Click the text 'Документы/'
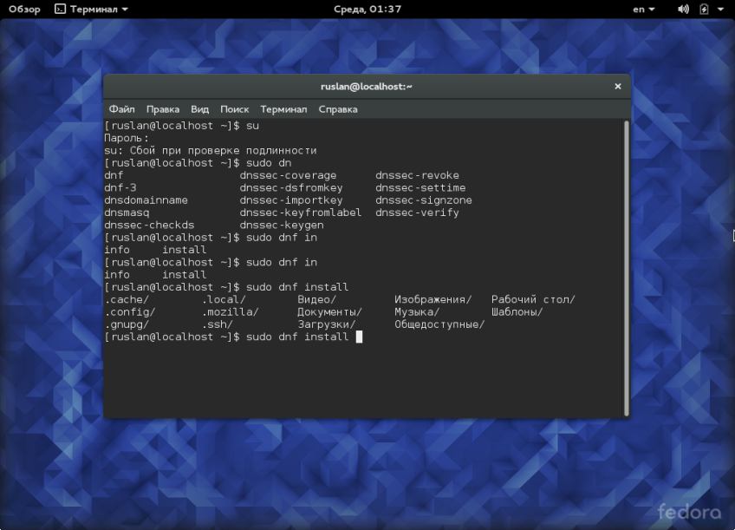The width and height of the screenshot is (735, 530). click(329, 312)
